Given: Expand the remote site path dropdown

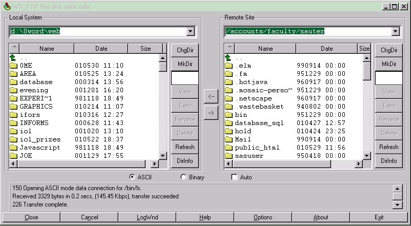Looking at the screenshot, I should 395,32.
